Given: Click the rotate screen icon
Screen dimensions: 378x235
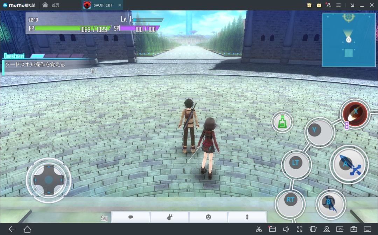Looking at the screenshot, I should (313, 229).
